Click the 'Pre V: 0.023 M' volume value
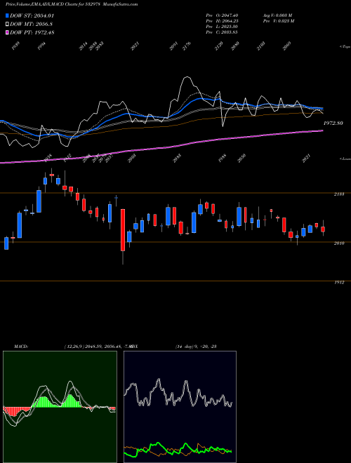This screenshot has width=351, height=463. click(x=279, y=21)
